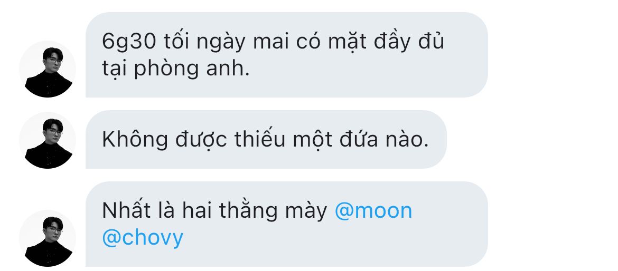This screenshot has width=618, height=271.
Task: Select avatar beside the "Nhất là hai" message
Action: click(48, 238)
